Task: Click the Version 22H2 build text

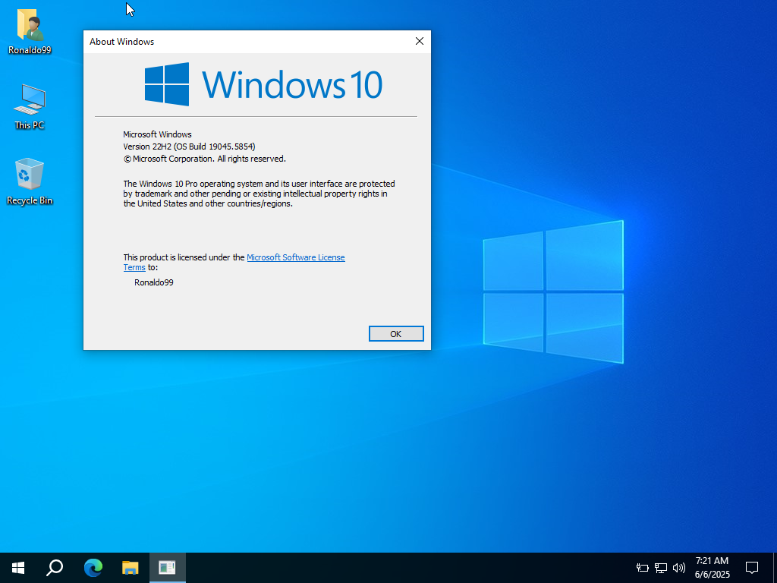Action: point(189,147)
